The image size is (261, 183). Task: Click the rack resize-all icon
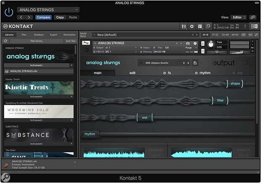[256, 35]
